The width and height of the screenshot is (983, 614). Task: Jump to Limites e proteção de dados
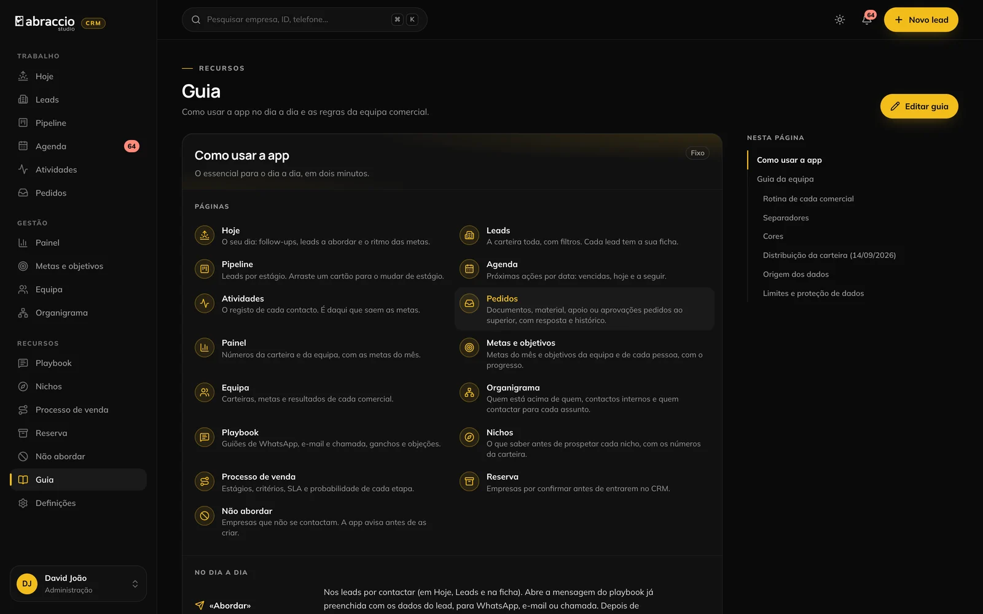(813, 293)
